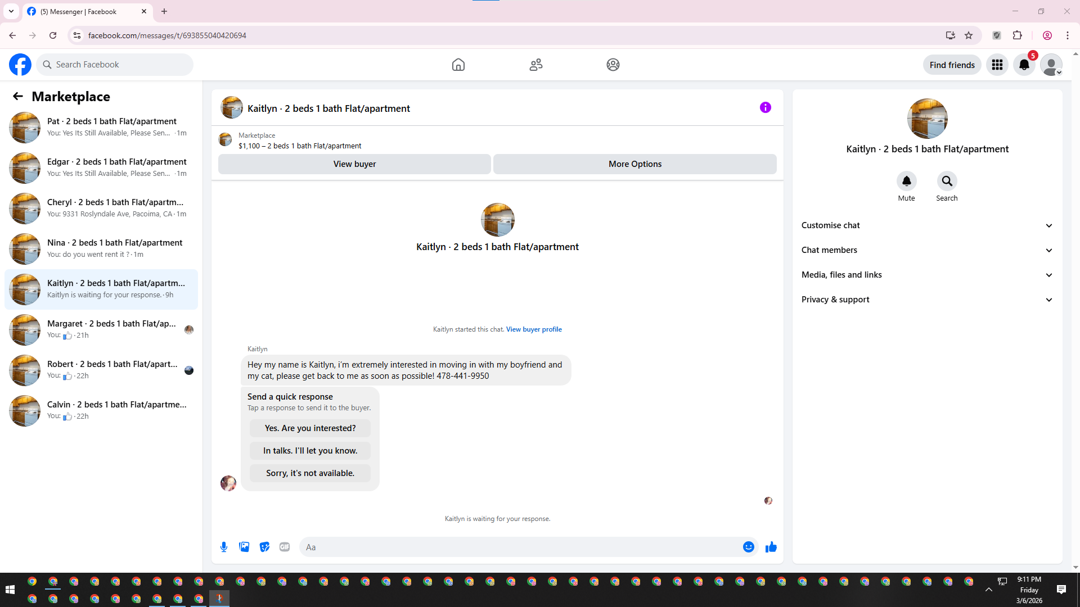The image size is (1080, 607).
Task: Search in conversation using the magnifier icon
Action: click(x=947, y=181)
